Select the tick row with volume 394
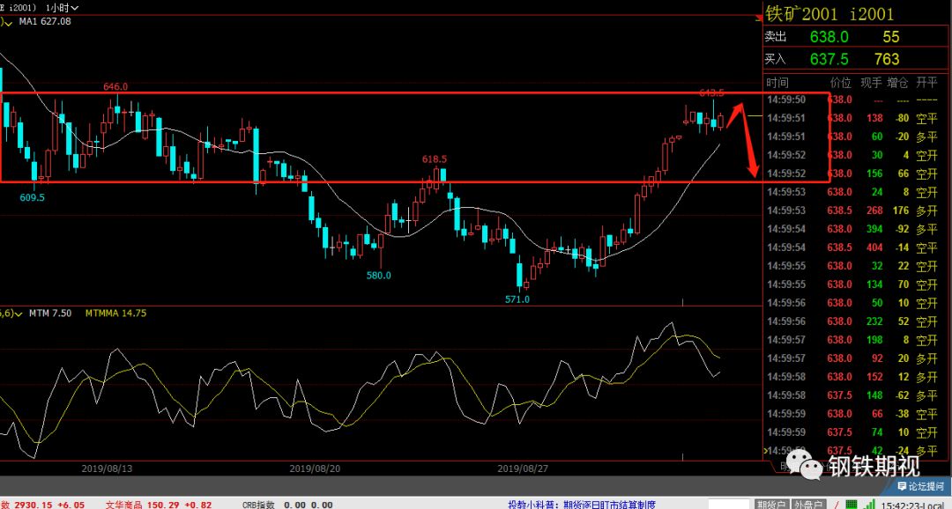952x509 pixels. point(852,229)
